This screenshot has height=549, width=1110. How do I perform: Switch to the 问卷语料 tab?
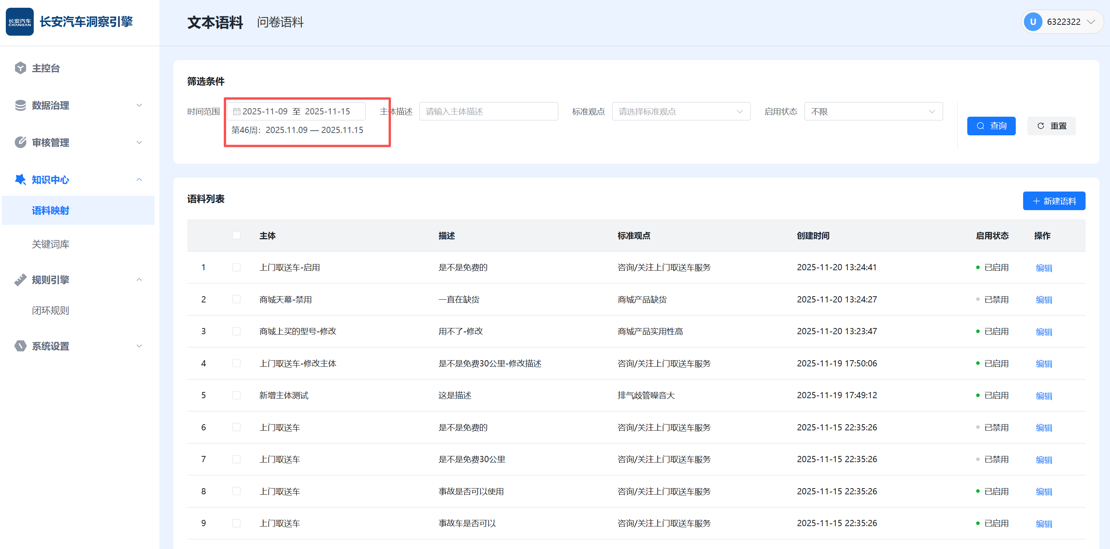click(280, 22)
